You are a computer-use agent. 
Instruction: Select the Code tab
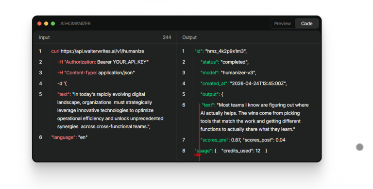click(x=306, y=24)
